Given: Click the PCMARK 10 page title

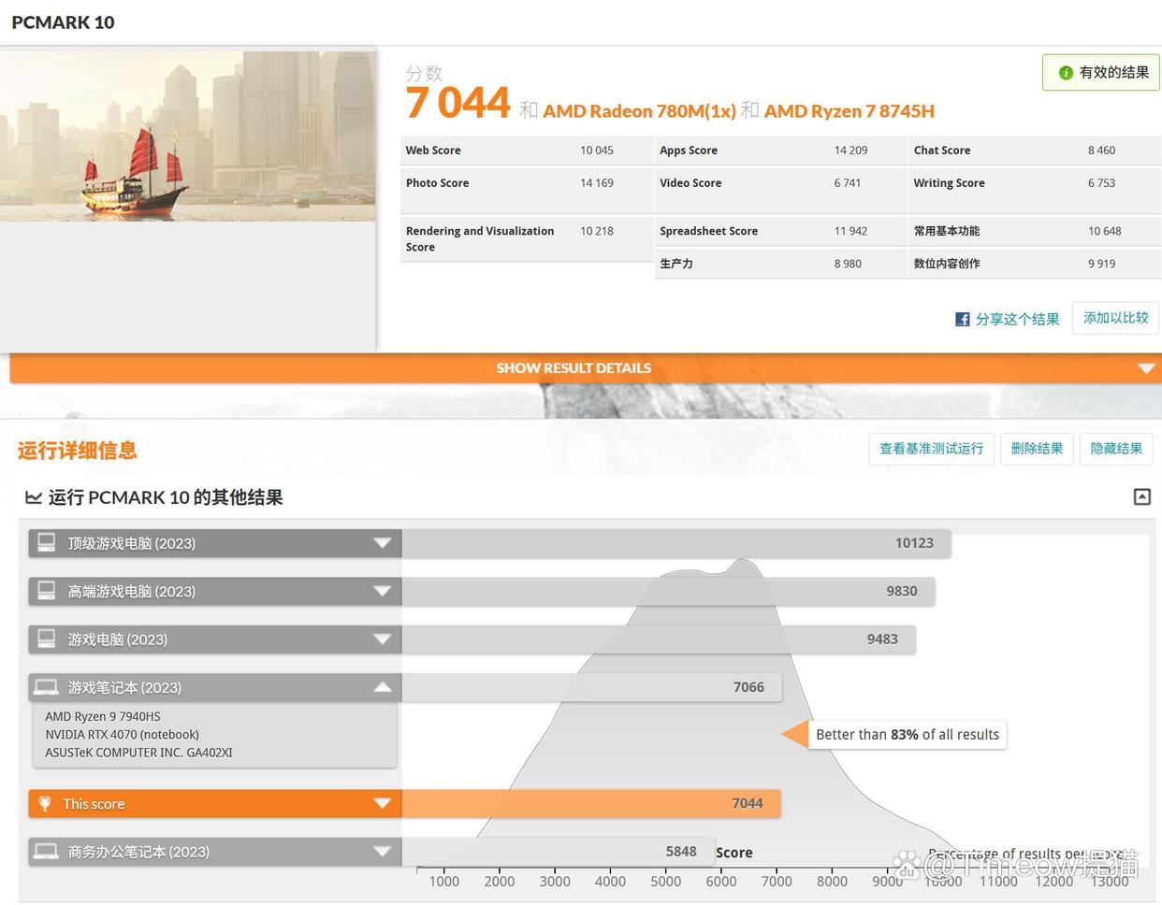Looking at the screenshot, I should pos(63,22).
